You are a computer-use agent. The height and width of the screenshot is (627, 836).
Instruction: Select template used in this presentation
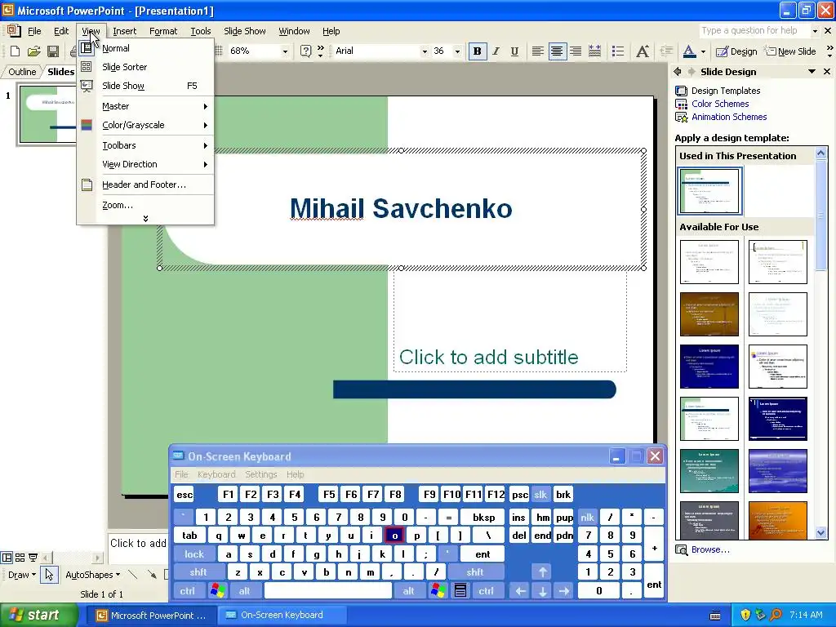(709, 190)
